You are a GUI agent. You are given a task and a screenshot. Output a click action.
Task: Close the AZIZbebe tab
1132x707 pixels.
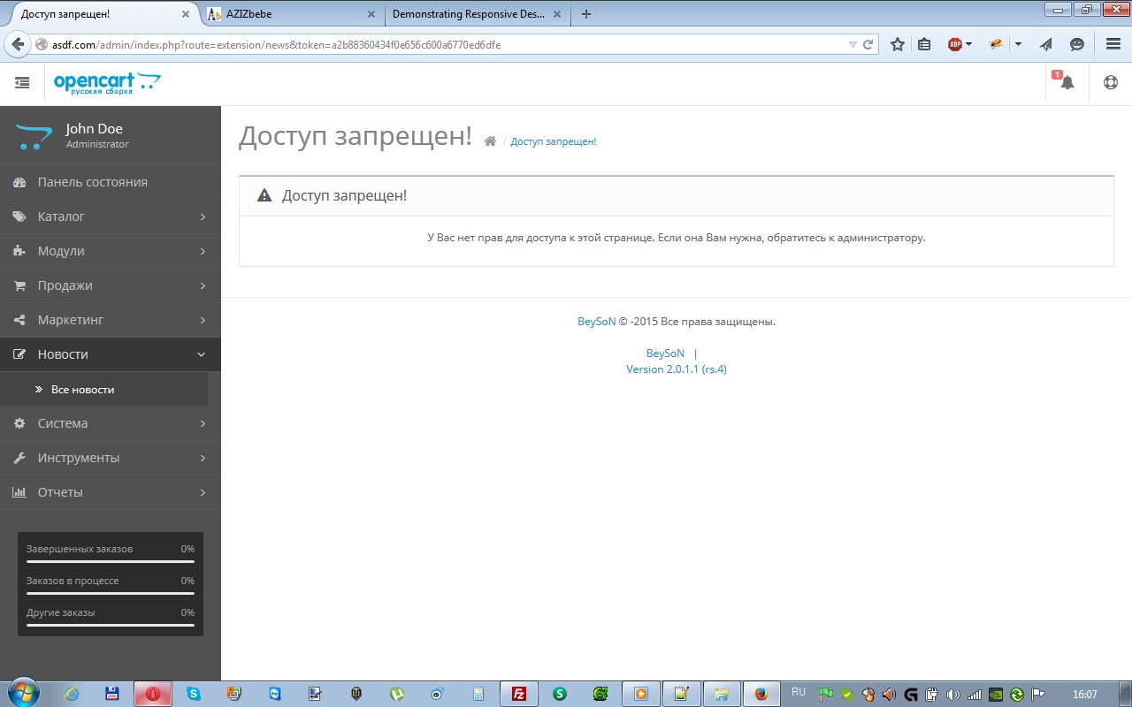[x=371, y=14]
